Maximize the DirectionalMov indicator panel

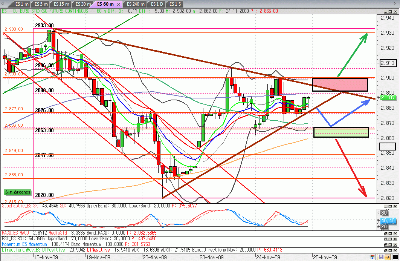coord(390,250)
